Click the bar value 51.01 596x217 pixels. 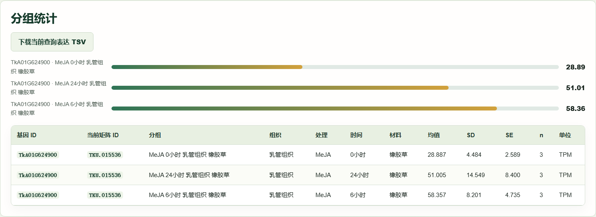(x=576, y=88)
